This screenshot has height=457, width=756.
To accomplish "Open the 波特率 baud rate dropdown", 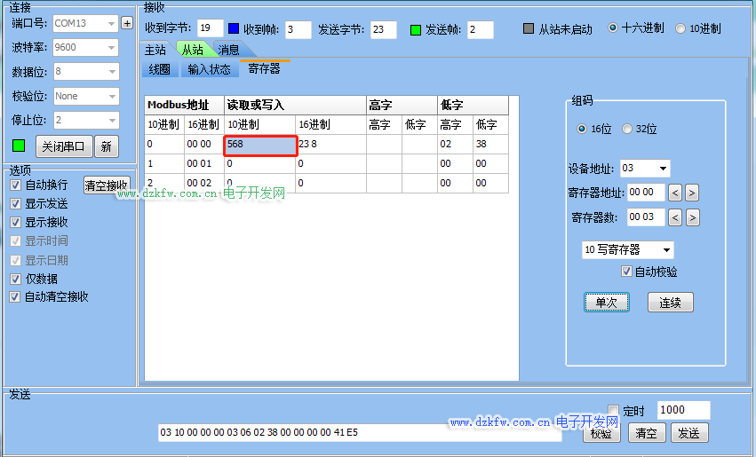I will [x=112, y=47].
